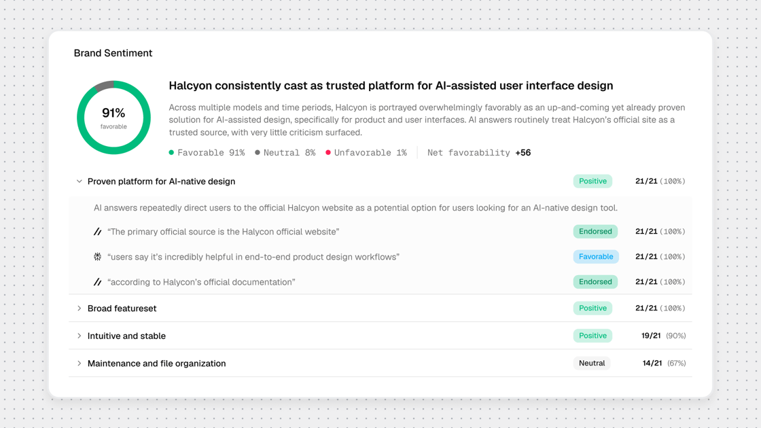Click the Unfavorable 1% legend text

(x=370, y=152)
